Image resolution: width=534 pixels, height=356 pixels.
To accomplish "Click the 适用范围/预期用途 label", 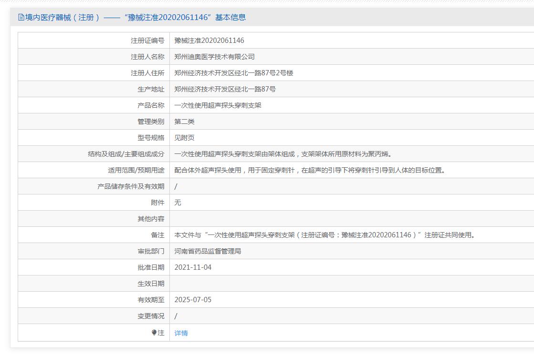I will coord(136,170).
